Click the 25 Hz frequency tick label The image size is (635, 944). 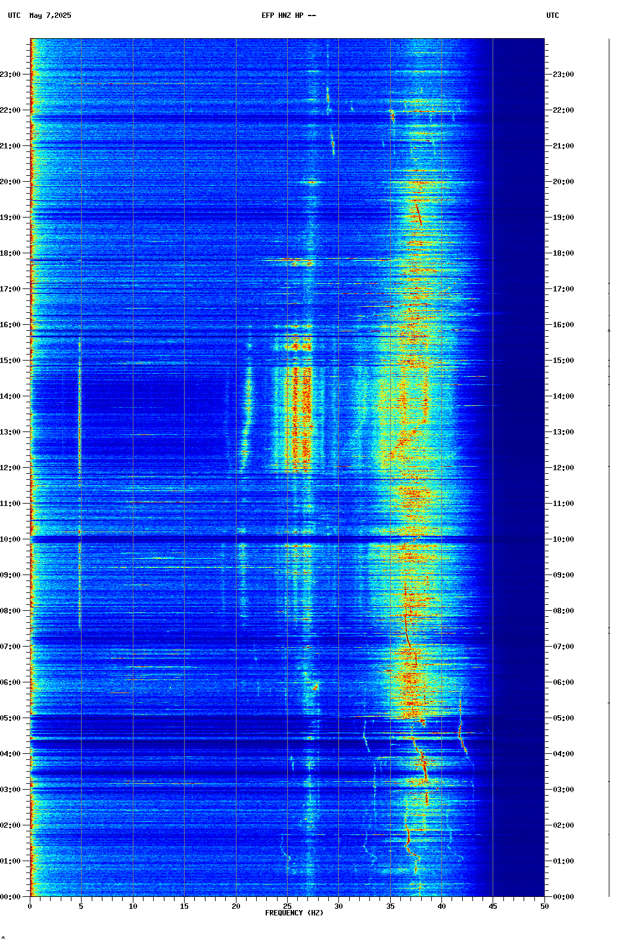coord(287,906)
